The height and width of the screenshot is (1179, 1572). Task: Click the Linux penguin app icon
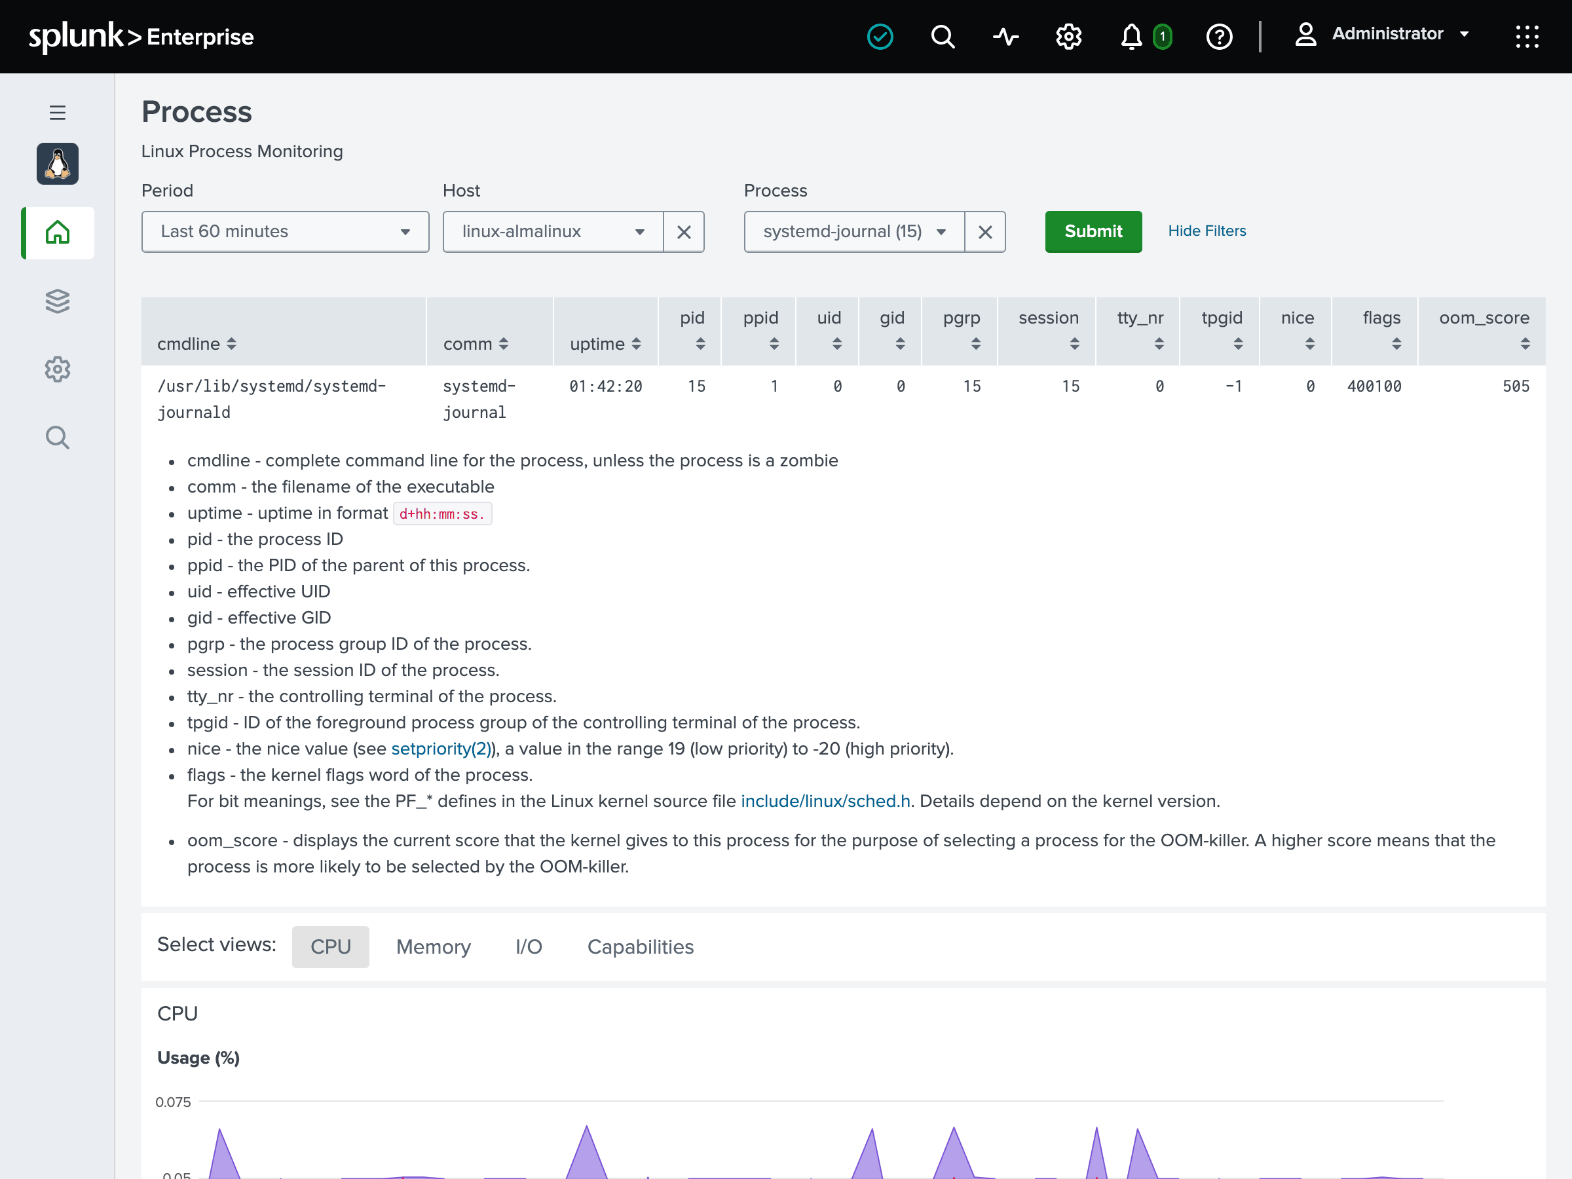click(58, 164)
